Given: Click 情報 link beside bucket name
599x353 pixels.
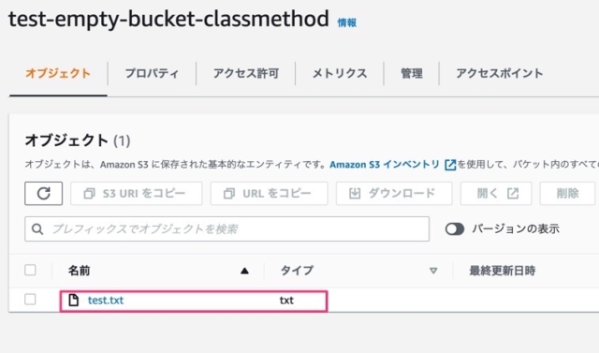Looking at the screenshot, I should [x=347, y=22].
